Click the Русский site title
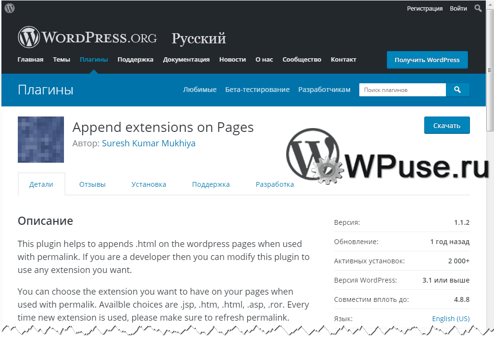The height and width of the screenshot is (337, 494). tap(199, 39)
